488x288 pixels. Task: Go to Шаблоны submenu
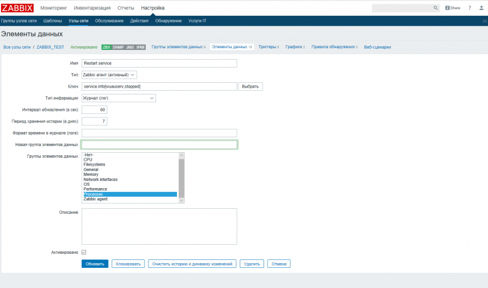coord(52,21)
